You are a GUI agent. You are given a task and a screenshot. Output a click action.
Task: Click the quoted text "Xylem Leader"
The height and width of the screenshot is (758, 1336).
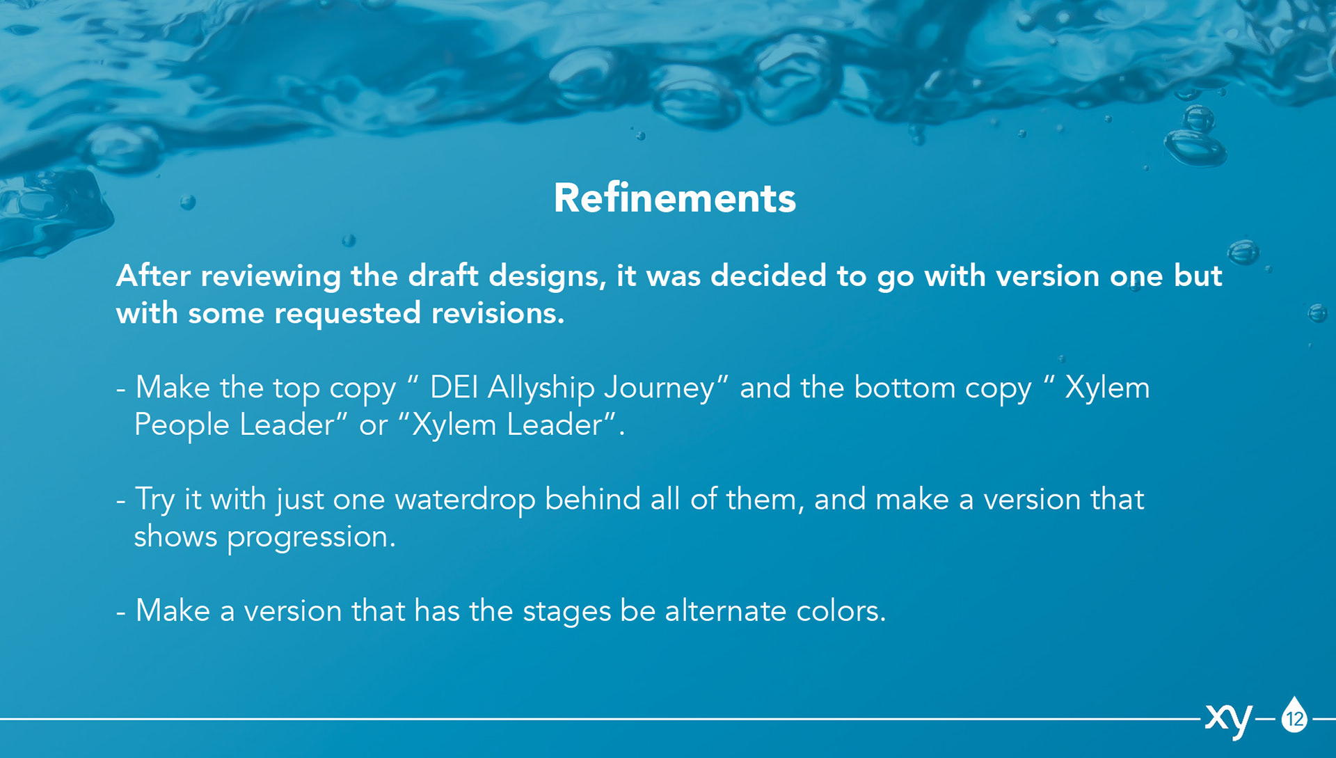[507, 425]
